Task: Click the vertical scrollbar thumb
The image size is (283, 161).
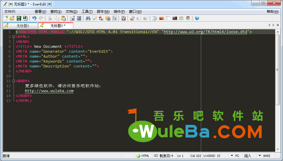Action: point(278,69)
